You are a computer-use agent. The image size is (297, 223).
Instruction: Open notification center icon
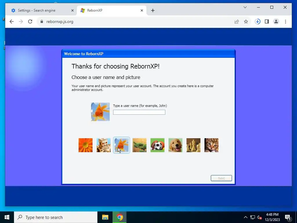288,217
